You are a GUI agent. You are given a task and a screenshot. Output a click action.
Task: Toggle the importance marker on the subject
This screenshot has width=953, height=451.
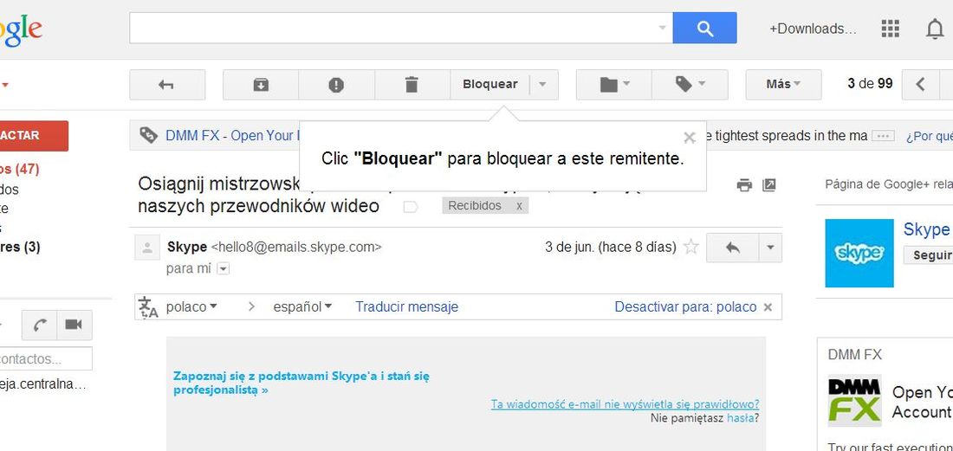click(411, 208)
